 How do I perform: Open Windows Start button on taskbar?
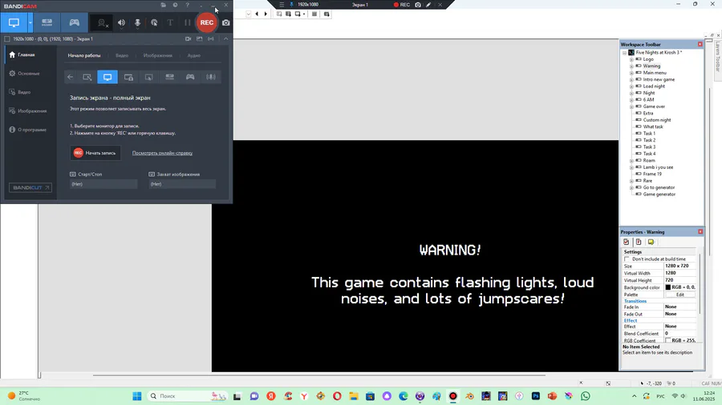(136, 396)
